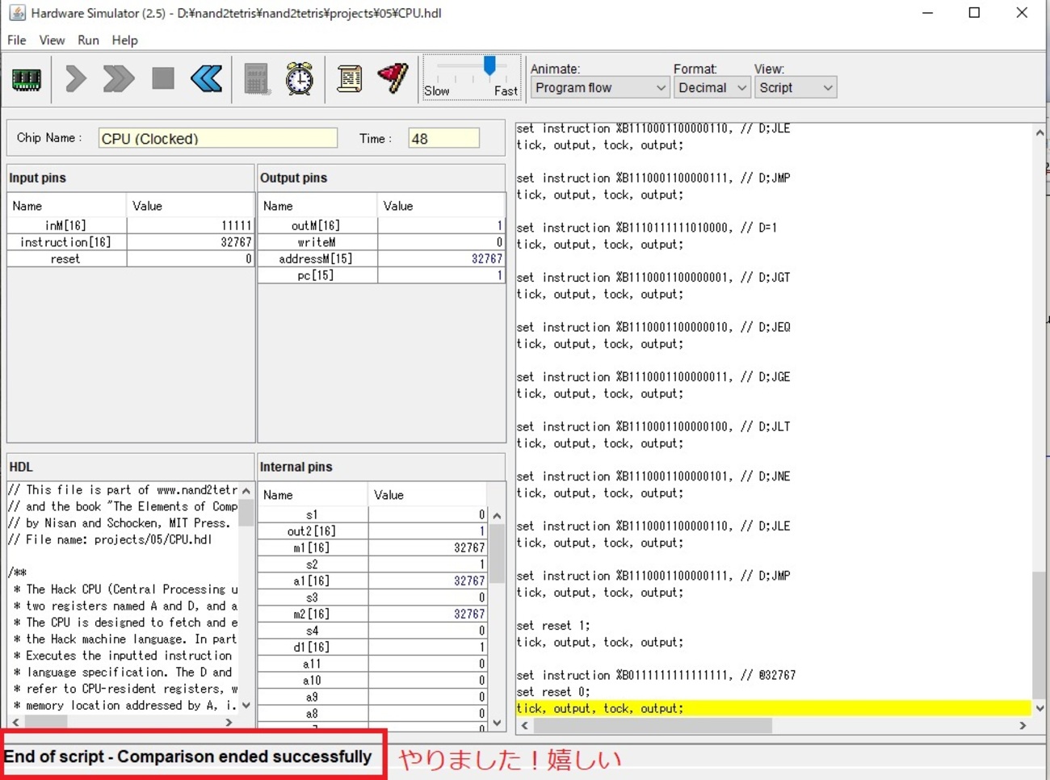Image resolution: width=1050 pixels, height=780 pixels.
Task: Select the writeM output pin row
Action: [x=381, y=242]
